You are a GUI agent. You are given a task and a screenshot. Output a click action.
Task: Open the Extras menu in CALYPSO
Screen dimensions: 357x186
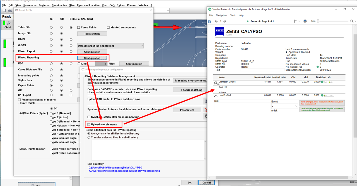pyautogui.click(x=120, y=5)
